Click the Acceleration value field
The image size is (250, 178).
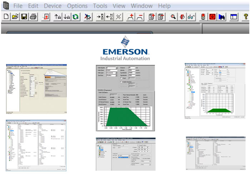tap(132, 73)
